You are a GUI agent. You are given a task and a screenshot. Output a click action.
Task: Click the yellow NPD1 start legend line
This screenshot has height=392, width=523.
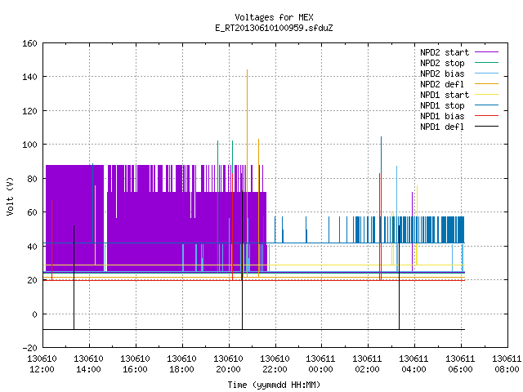click(487, 95)
